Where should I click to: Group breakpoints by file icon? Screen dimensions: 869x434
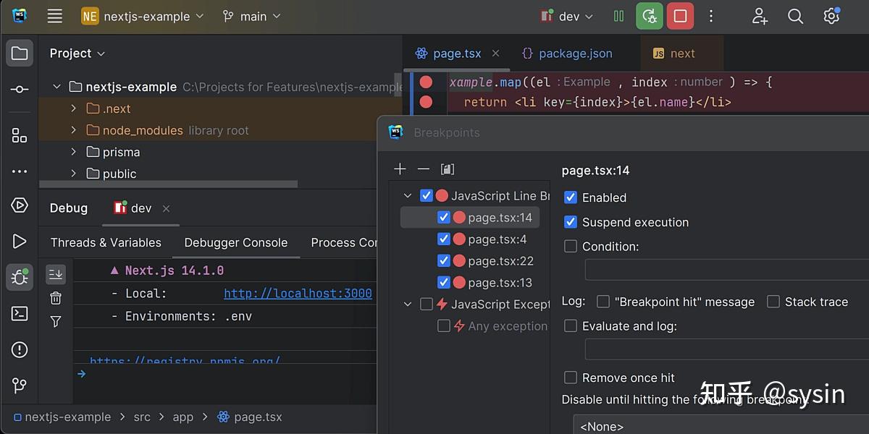448,169
